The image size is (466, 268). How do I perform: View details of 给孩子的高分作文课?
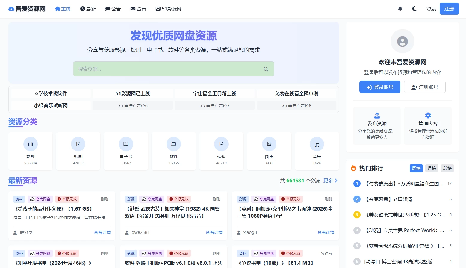coord(102,232)
